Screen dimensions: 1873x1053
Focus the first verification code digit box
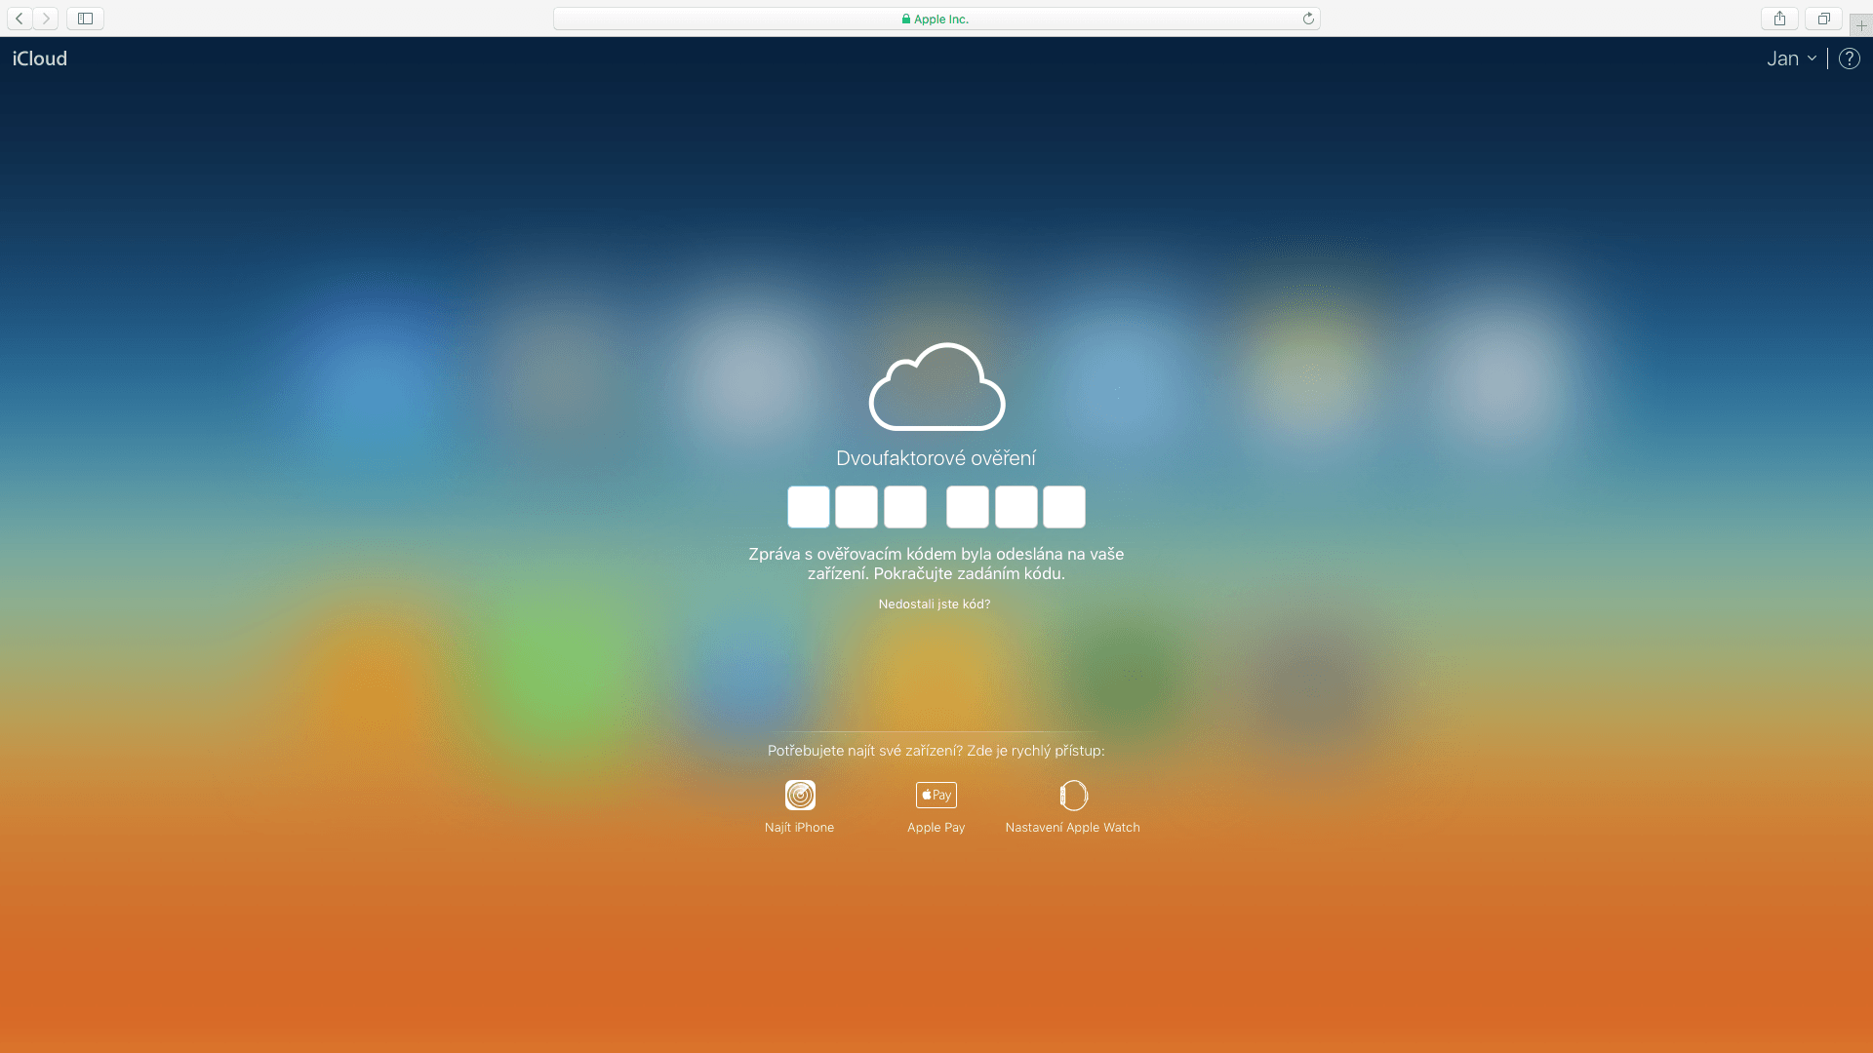coord(809,507)
